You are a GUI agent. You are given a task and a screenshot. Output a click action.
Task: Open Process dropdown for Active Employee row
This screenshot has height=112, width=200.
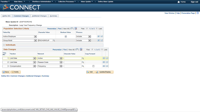click(x=83, y=37)
